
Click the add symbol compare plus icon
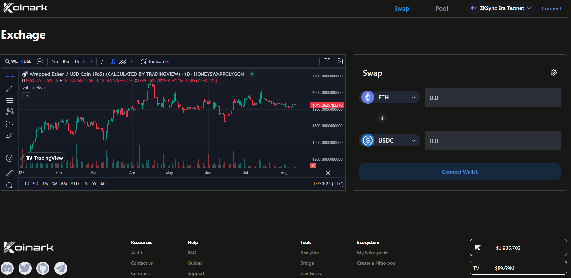click(x=40, y=61)
